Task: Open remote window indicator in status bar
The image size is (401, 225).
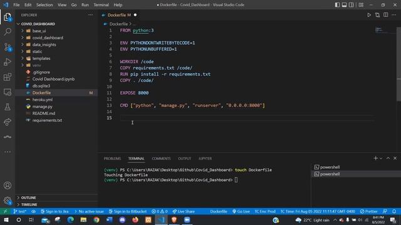Action: tap(5, 211)
